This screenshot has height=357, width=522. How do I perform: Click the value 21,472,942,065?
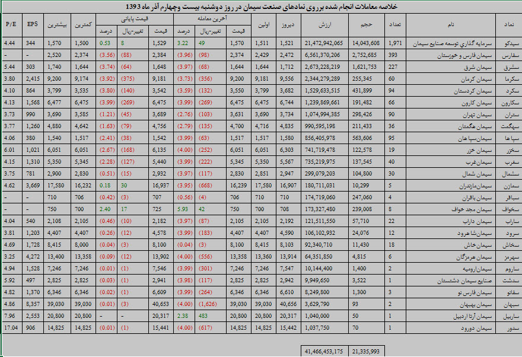point(324,43)
